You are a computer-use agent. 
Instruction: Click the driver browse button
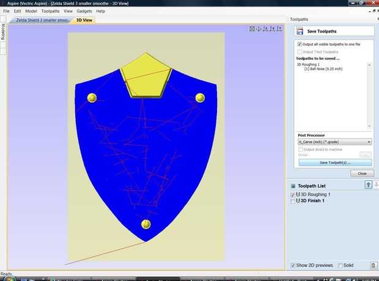(366, 155)
